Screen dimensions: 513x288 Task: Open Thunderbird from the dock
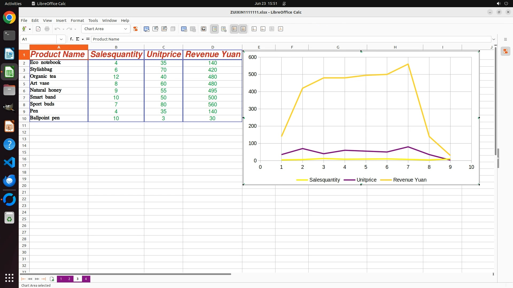point(9,181)
